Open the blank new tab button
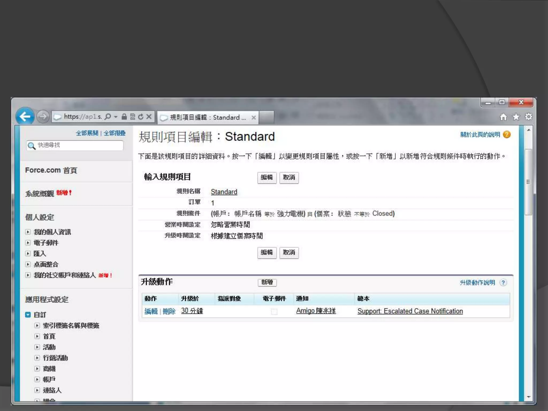 pos(266,117)
